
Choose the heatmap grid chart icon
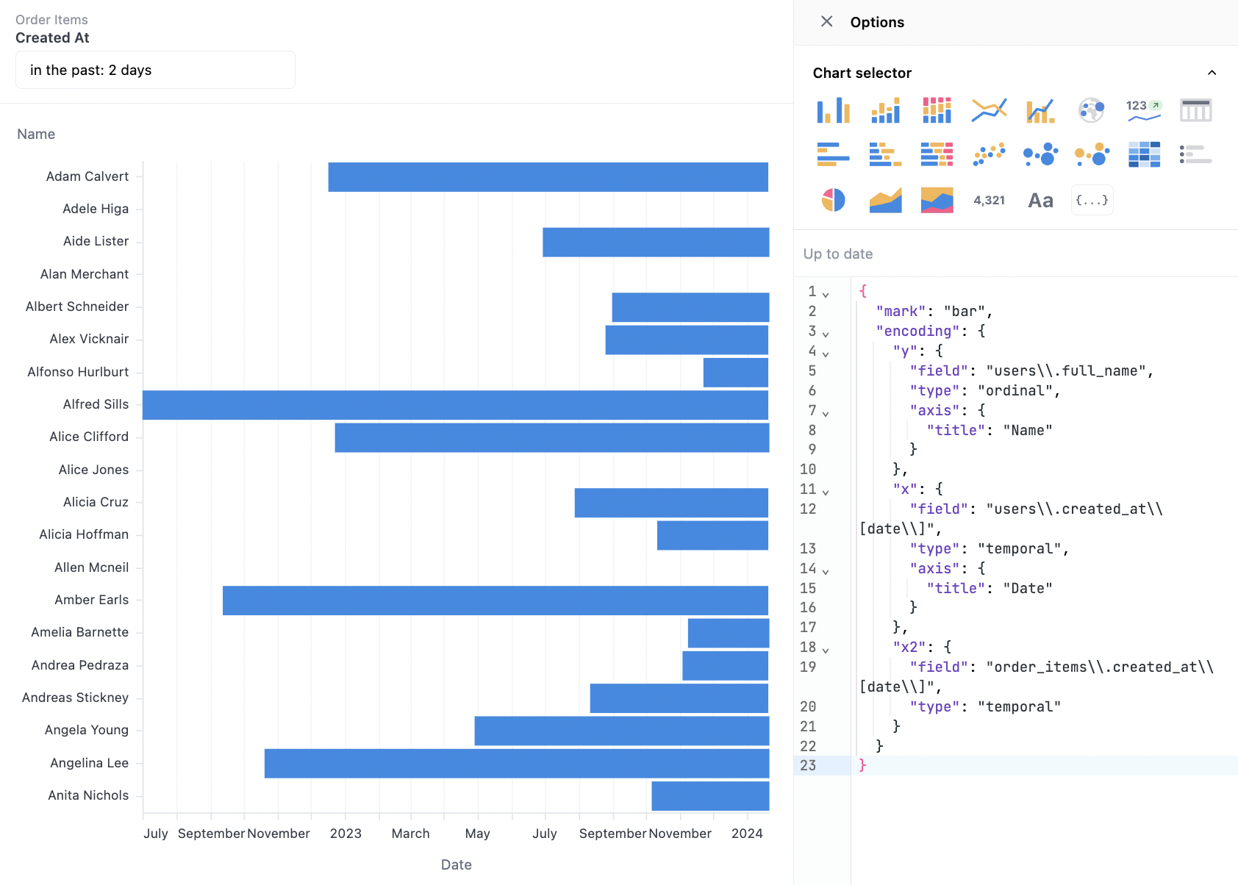(1144, 155)
